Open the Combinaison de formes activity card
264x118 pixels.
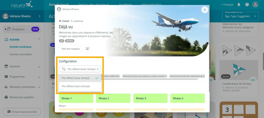tap(239, 70)
